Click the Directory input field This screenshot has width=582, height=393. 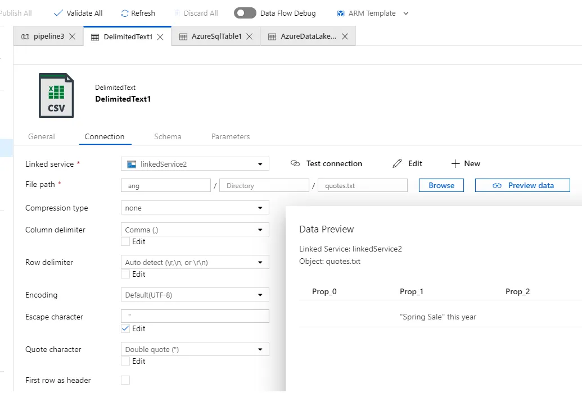tap(265, 186)
